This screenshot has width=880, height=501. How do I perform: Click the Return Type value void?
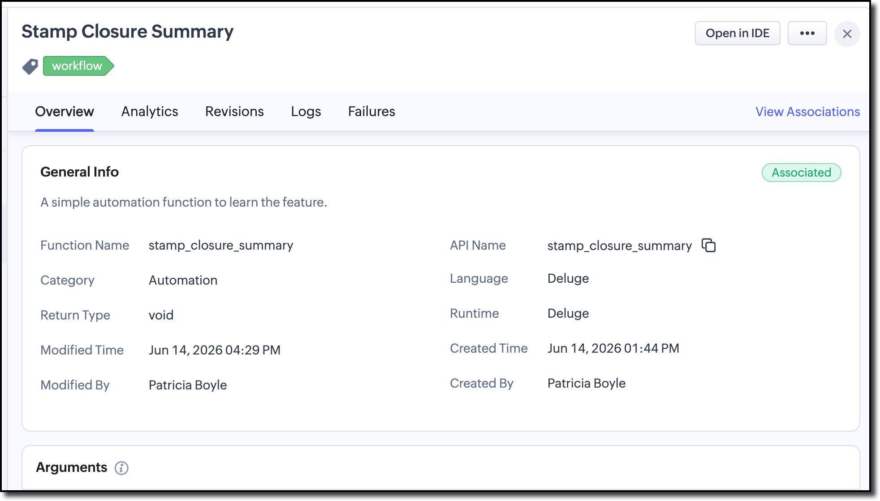click(x=161, y=315)
